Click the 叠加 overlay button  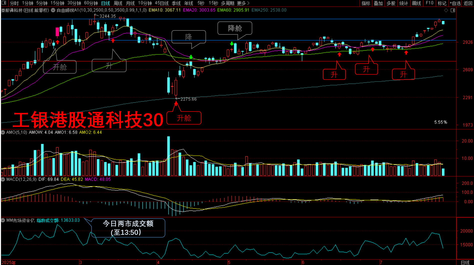378,3
